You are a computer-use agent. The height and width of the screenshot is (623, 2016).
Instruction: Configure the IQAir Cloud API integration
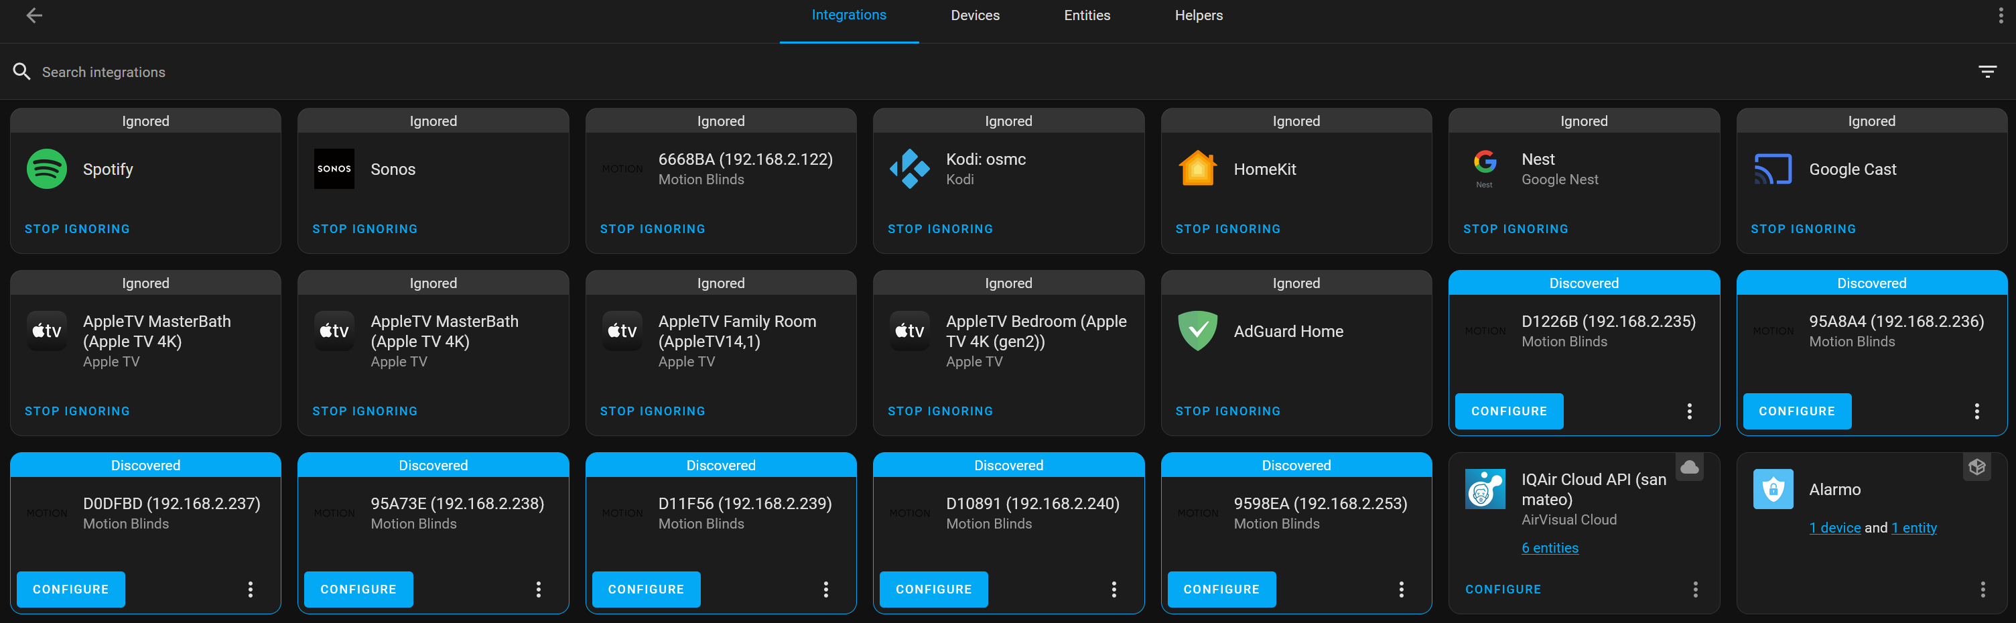click(x=1503, y=590)
